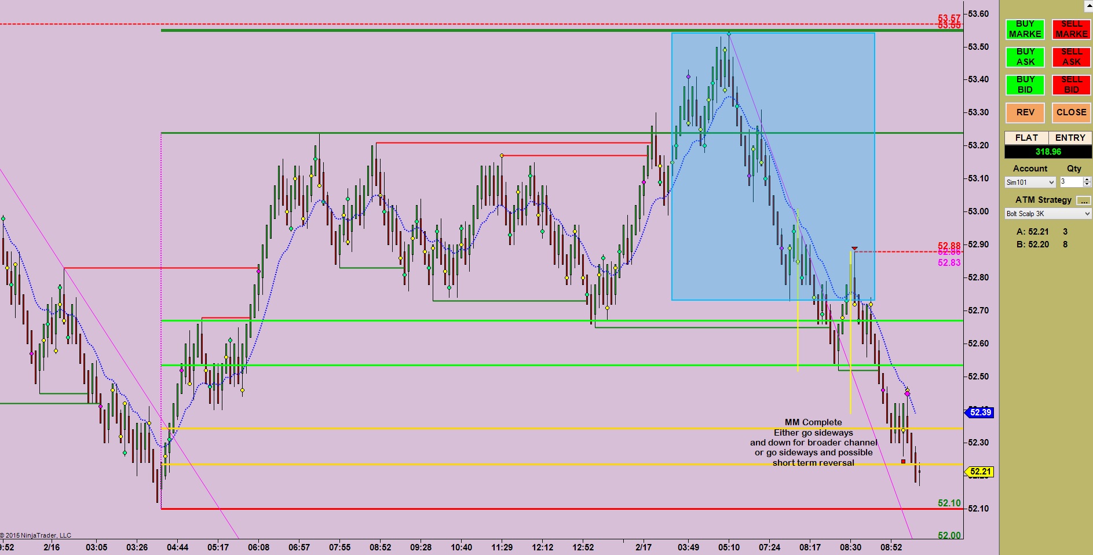This screenshot has height=555, width=1093.
Task: Select the green 52.00 price label
Action: tap(949, 535)
